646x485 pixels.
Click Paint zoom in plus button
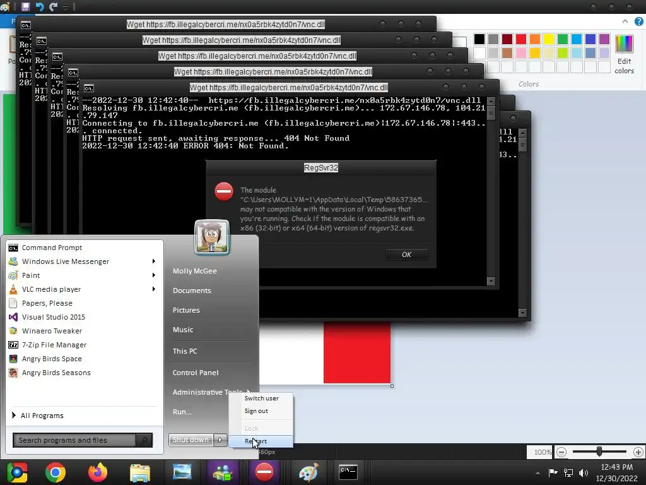638,452
